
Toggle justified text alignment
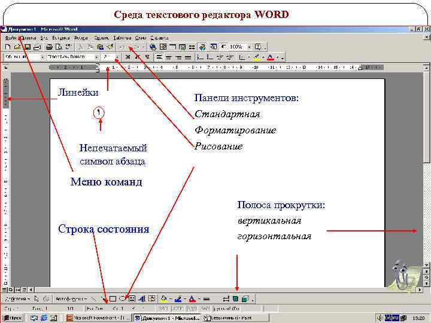(188, 57)
